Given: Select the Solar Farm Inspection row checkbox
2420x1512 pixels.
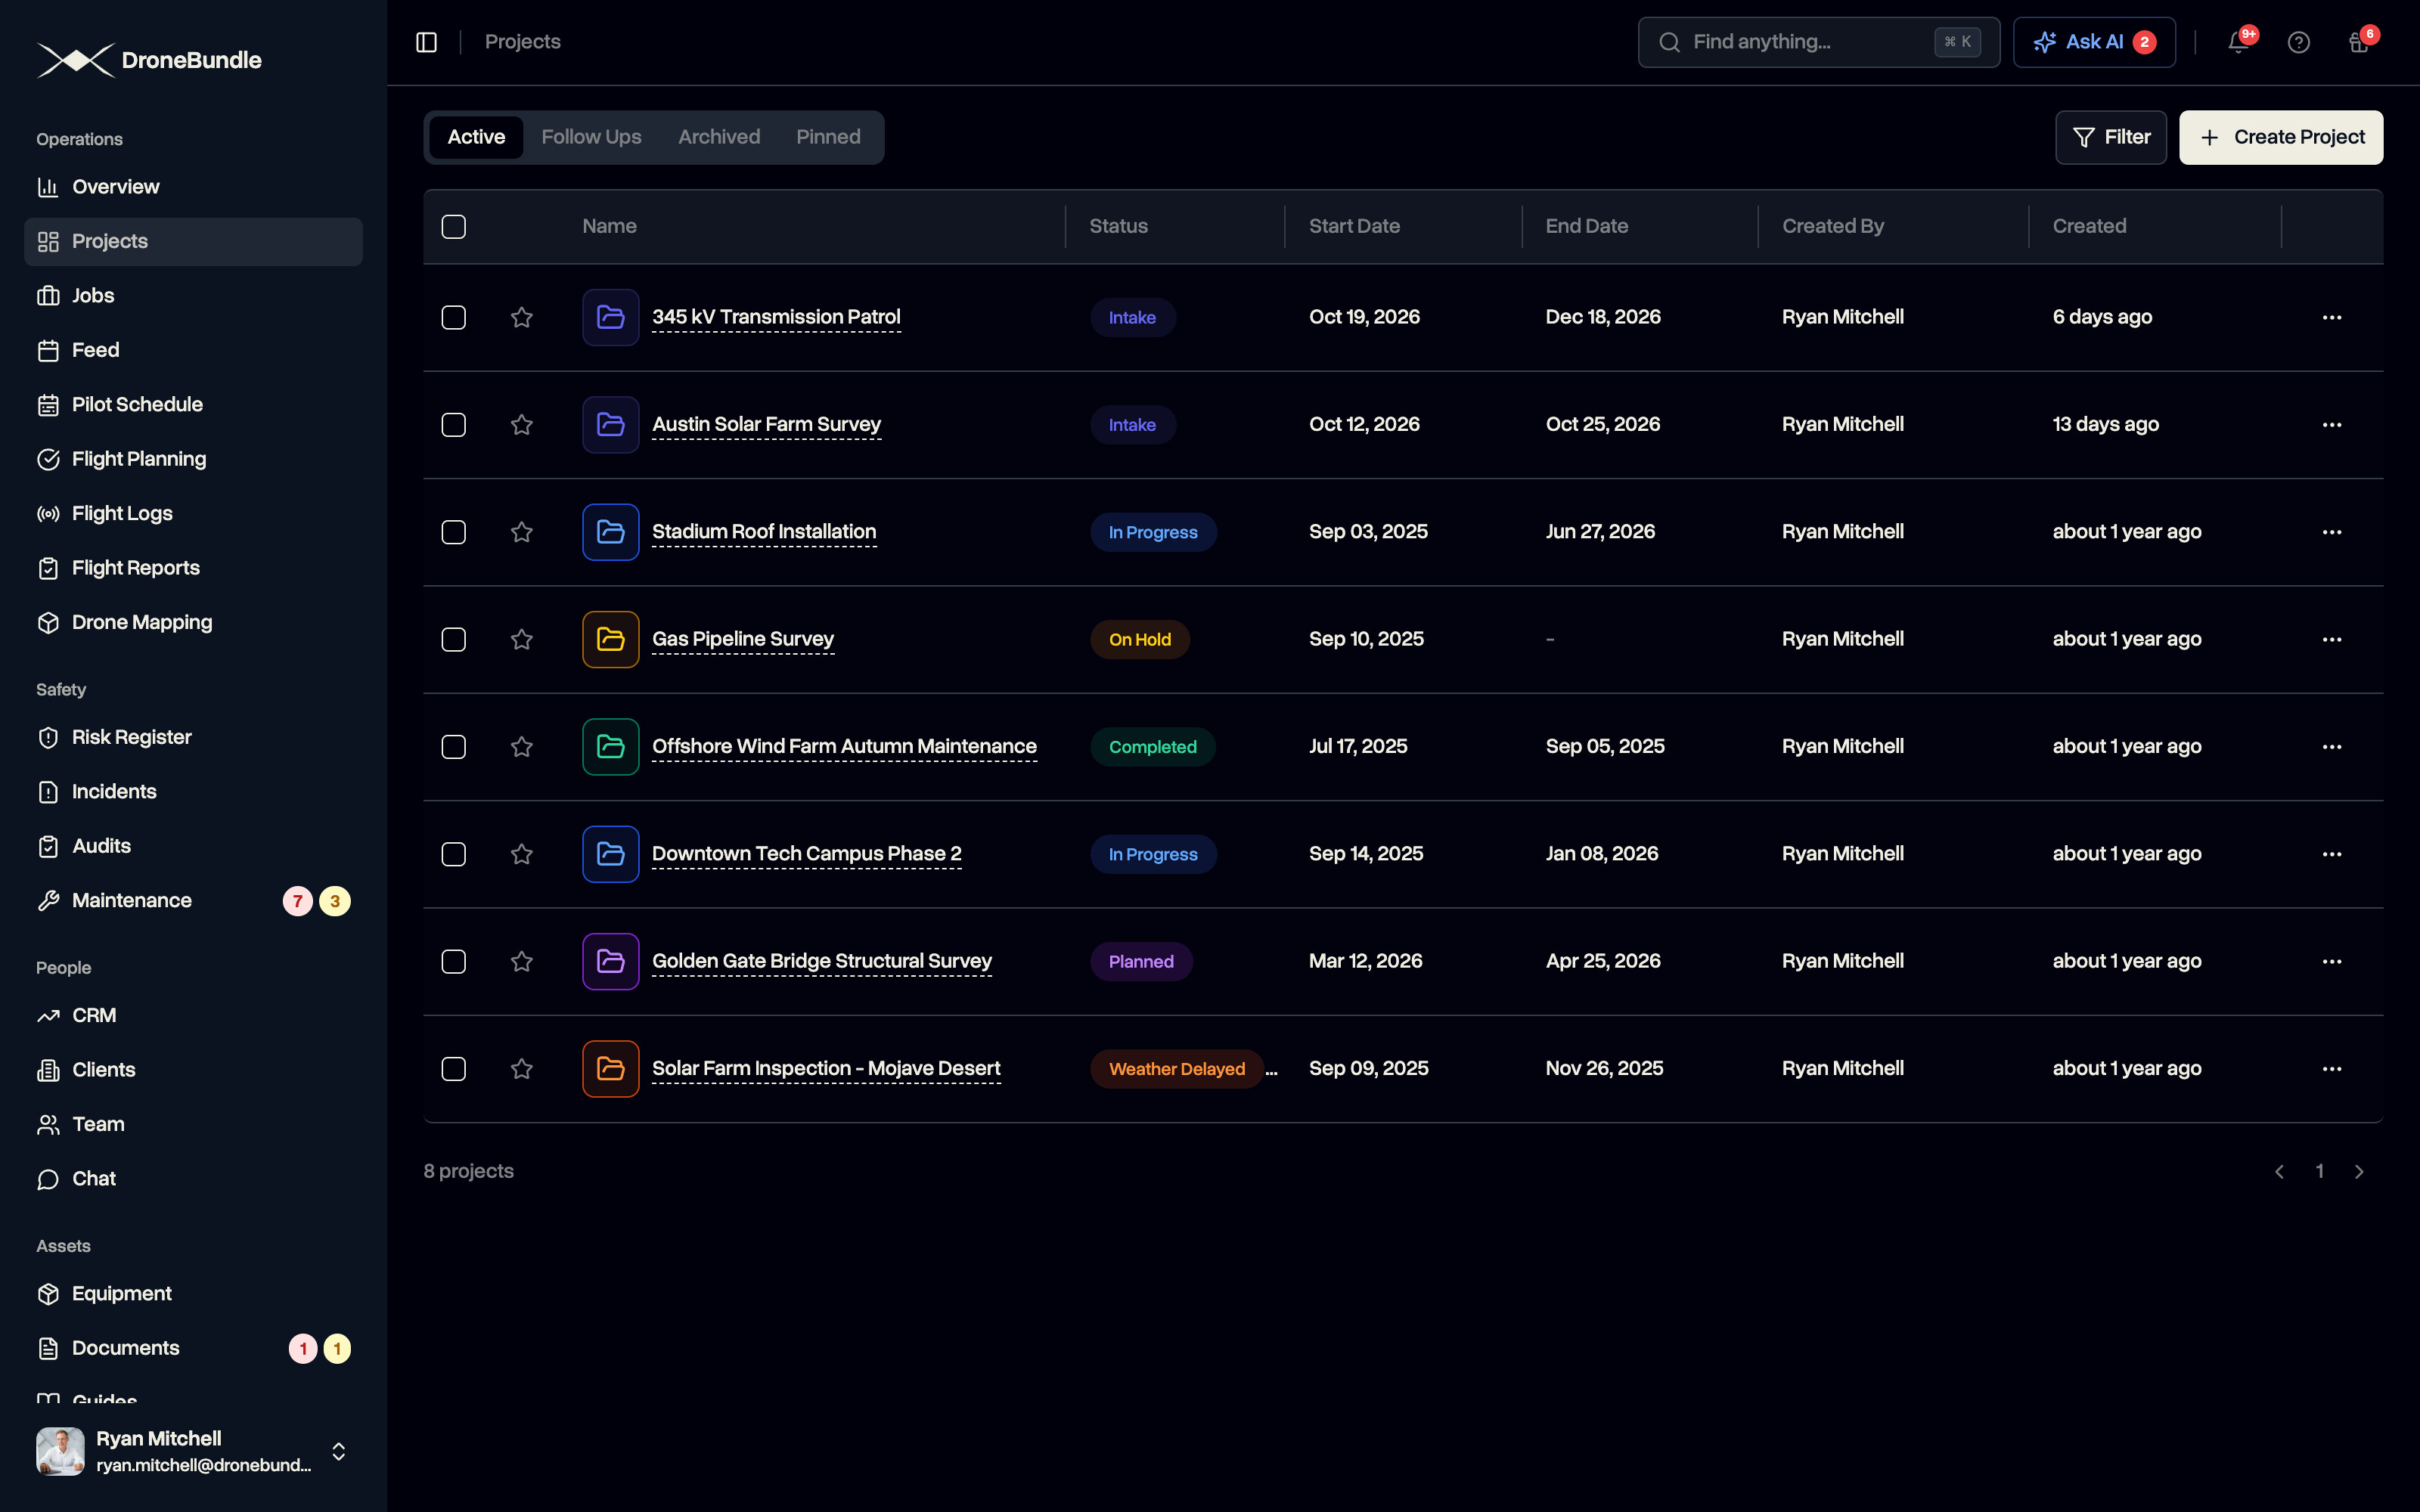Looking at the screenshot, I should click(x=453, y=1069).
